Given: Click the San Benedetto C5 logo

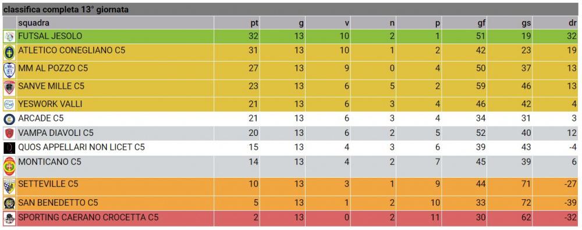Looking at the screenshot, I should [9, 203].
